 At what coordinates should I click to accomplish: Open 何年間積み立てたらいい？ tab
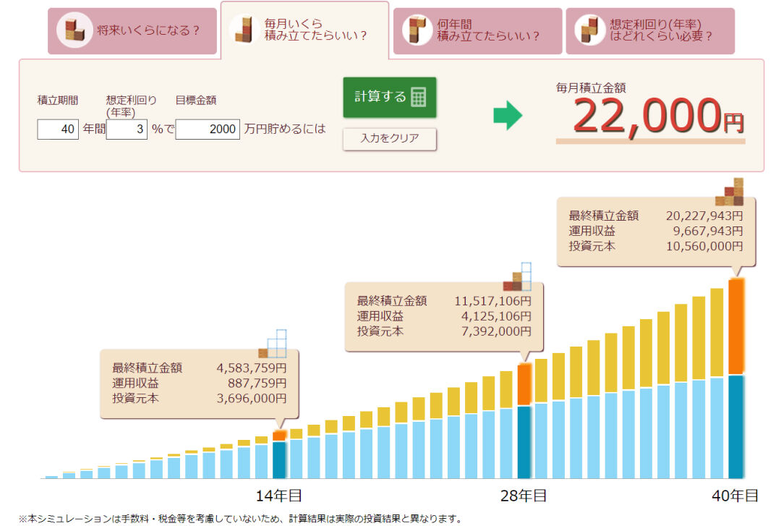click(478, 31)
